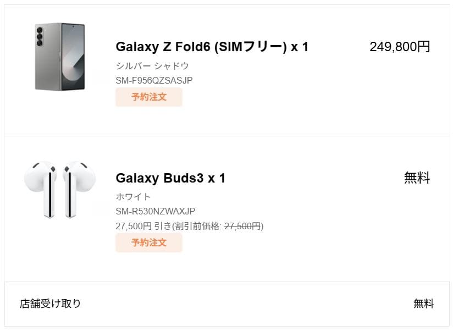The width and height of the screenshot is (453, 331).
Task: Click the 予約注文 badge under Galaxy Z Fold6
Action: point(148,97)
